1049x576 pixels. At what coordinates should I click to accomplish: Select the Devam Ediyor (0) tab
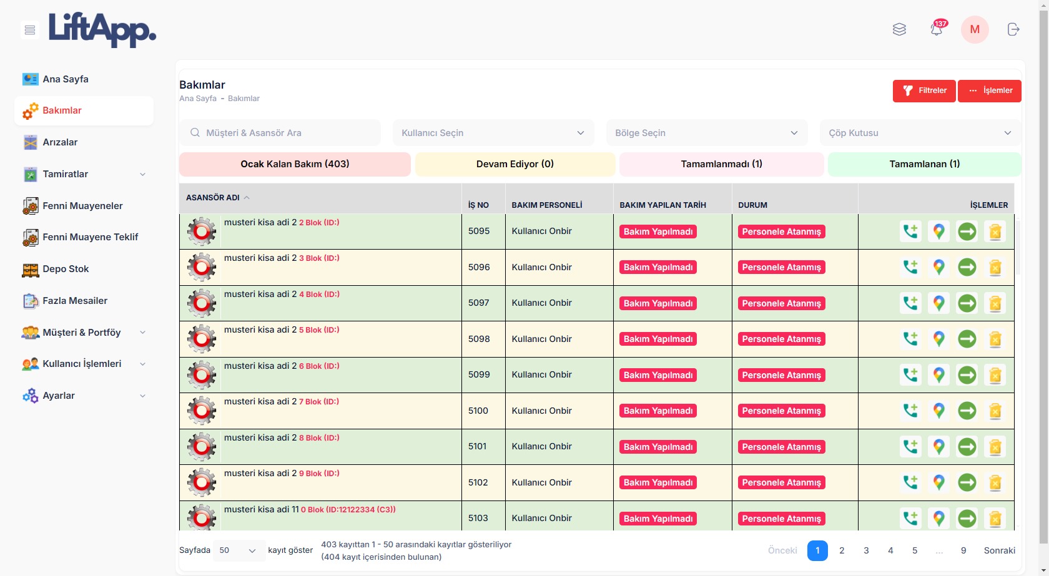[x=515, y=164]
